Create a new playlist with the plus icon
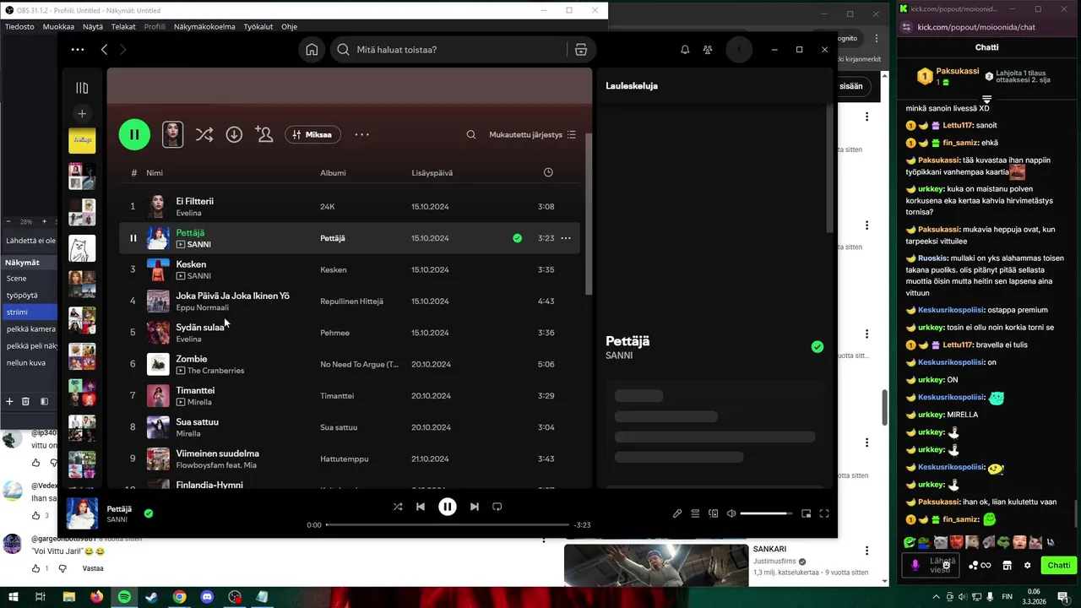1081x608 pixels. pyautogui.click(x=82, y=113)
